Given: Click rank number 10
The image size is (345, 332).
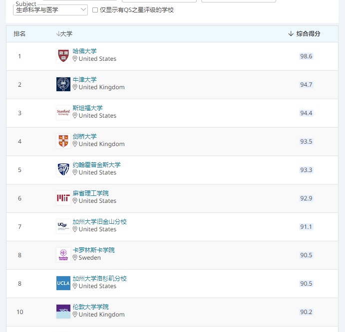Looking at the screenshot, I should click(x=20, y=312).
